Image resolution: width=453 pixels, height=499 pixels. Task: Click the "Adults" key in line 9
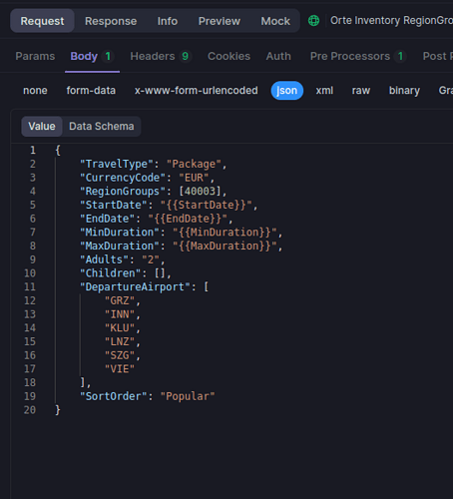[x=104, y=259]
